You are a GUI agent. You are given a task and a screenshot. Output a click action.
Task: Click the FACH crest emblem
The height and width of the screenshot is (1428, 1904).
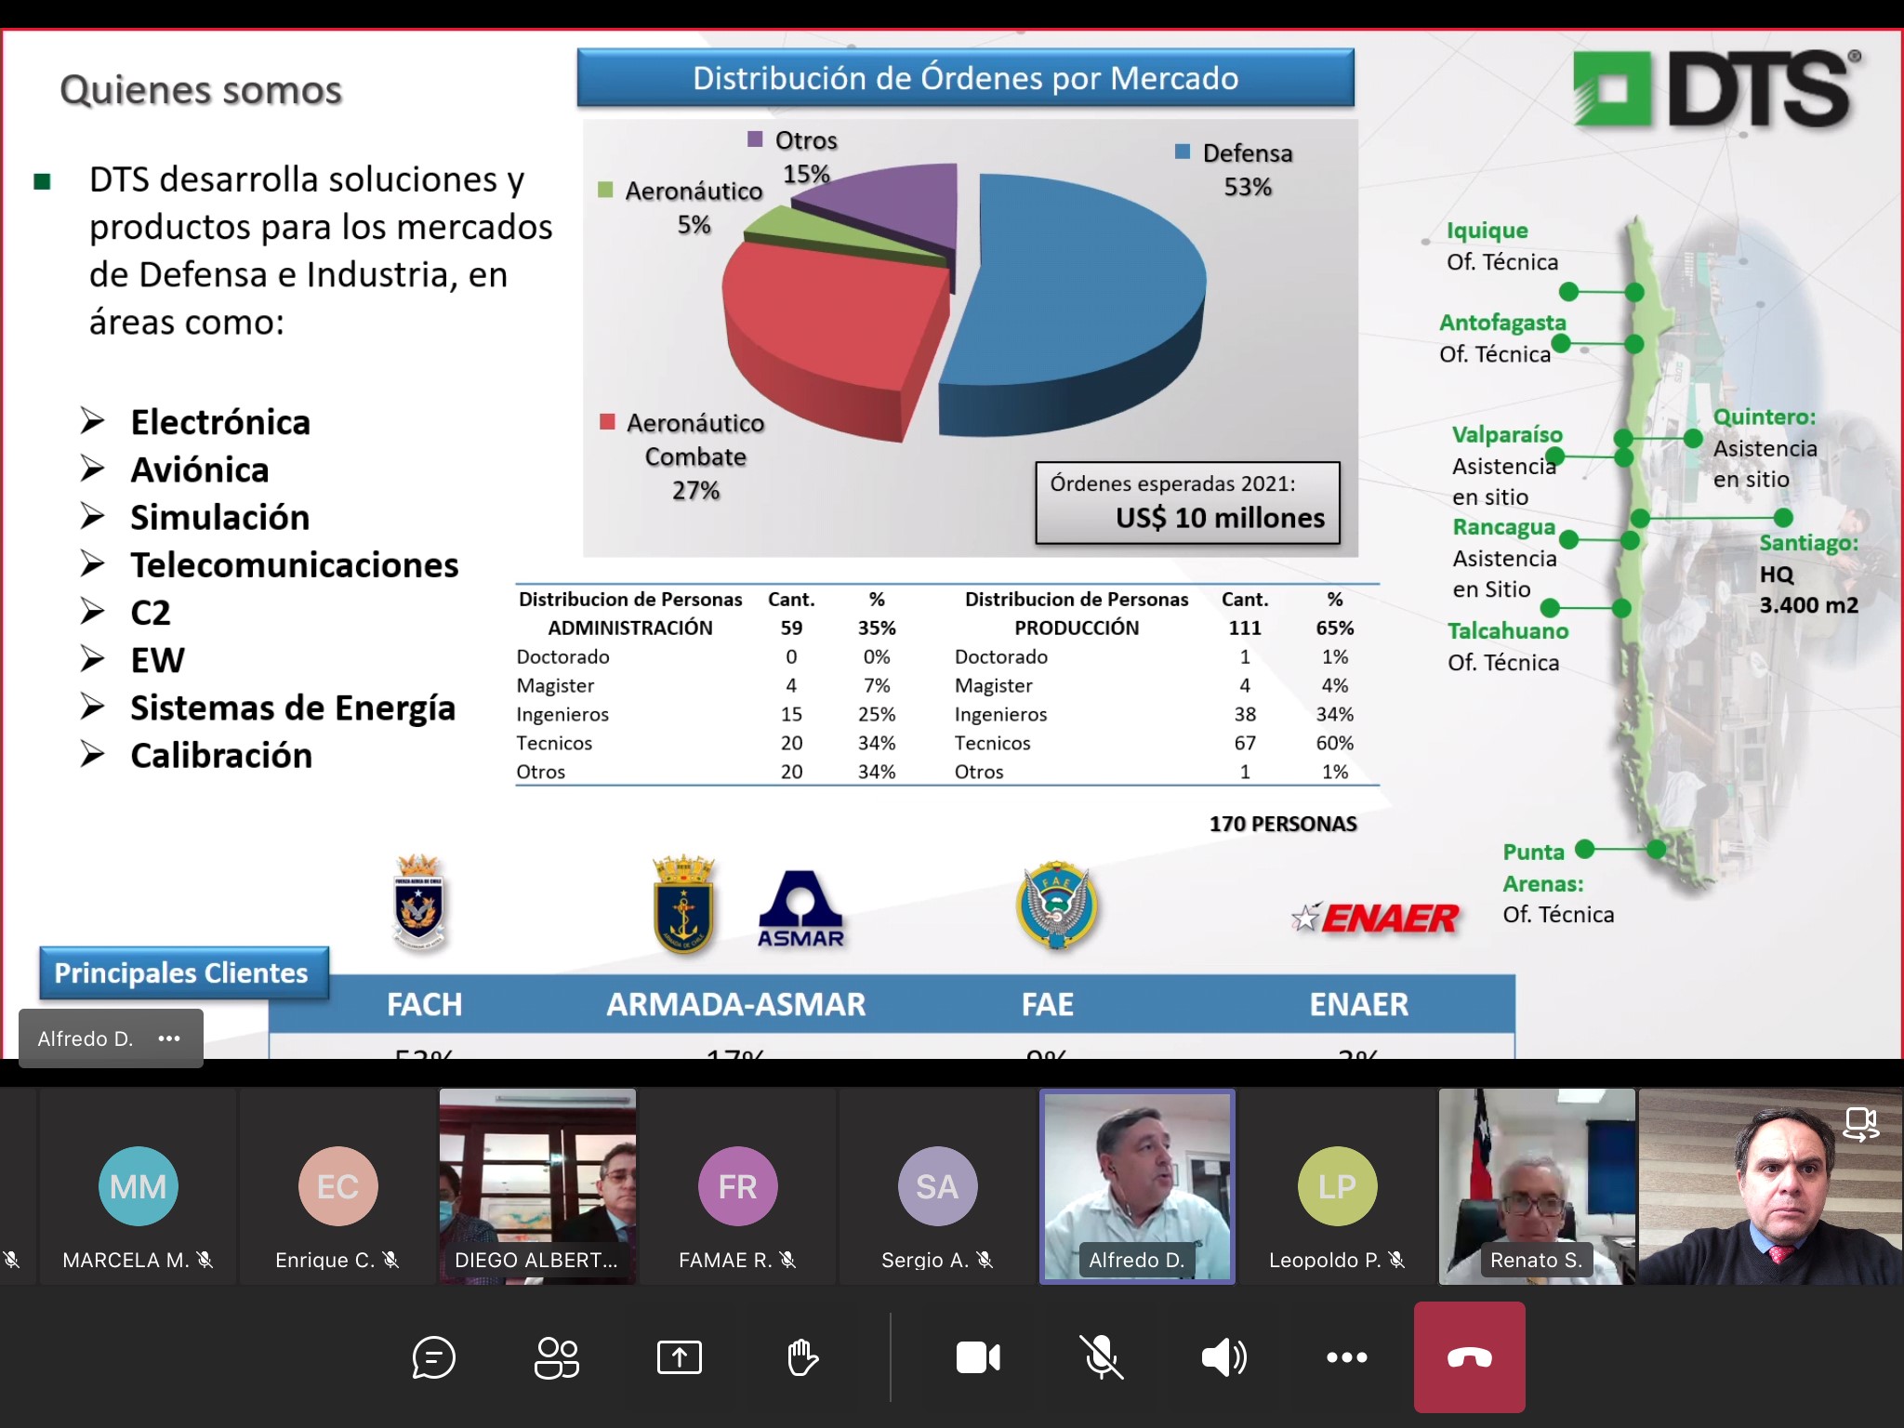pyautogui.click(x=418, y=902)
